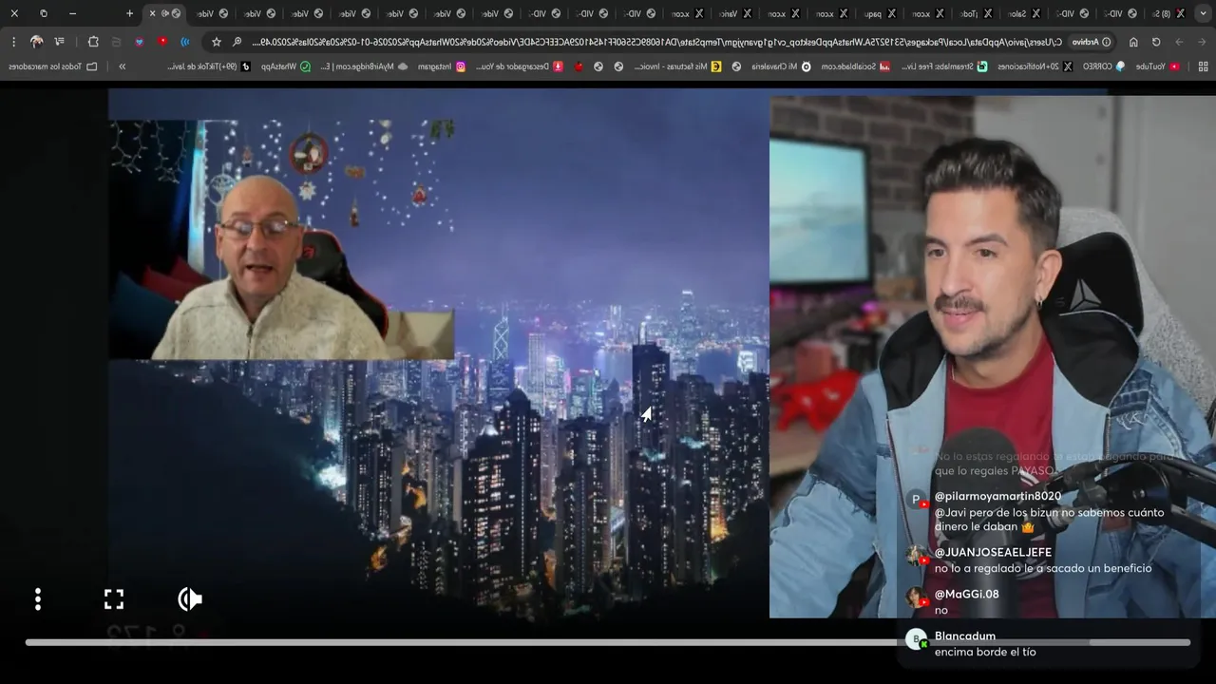This screenshot has height=684, width=1216.
Task: Open the WhatsApp bookmark
Action: (287, 66)
